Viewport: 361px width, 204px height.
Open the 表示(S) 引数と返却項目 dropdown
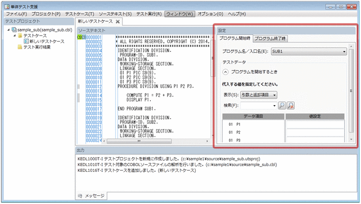point(259,95)
